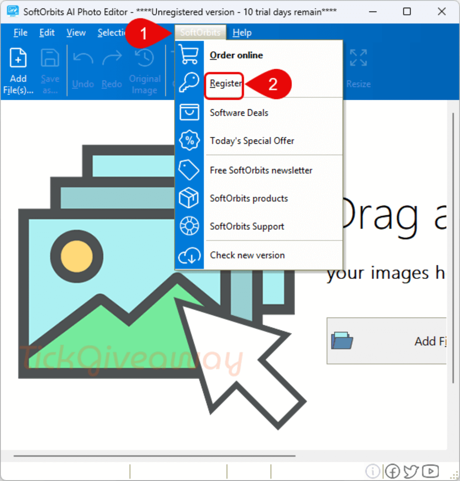Screen dimensions: 460x481
Task: Open the Edit menu
Action: [x=47, y=32]
